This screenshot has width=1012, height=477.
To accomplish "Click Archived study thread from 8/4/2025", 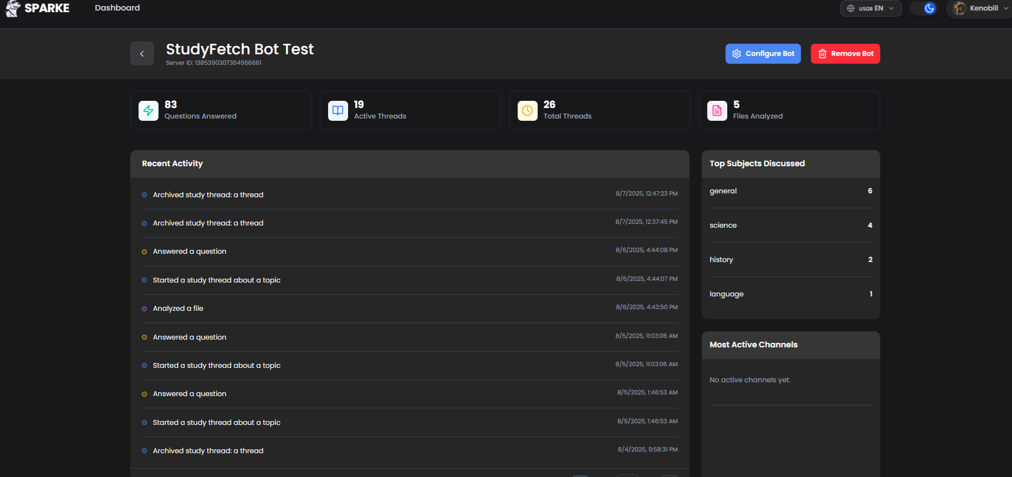I will 410,451.
